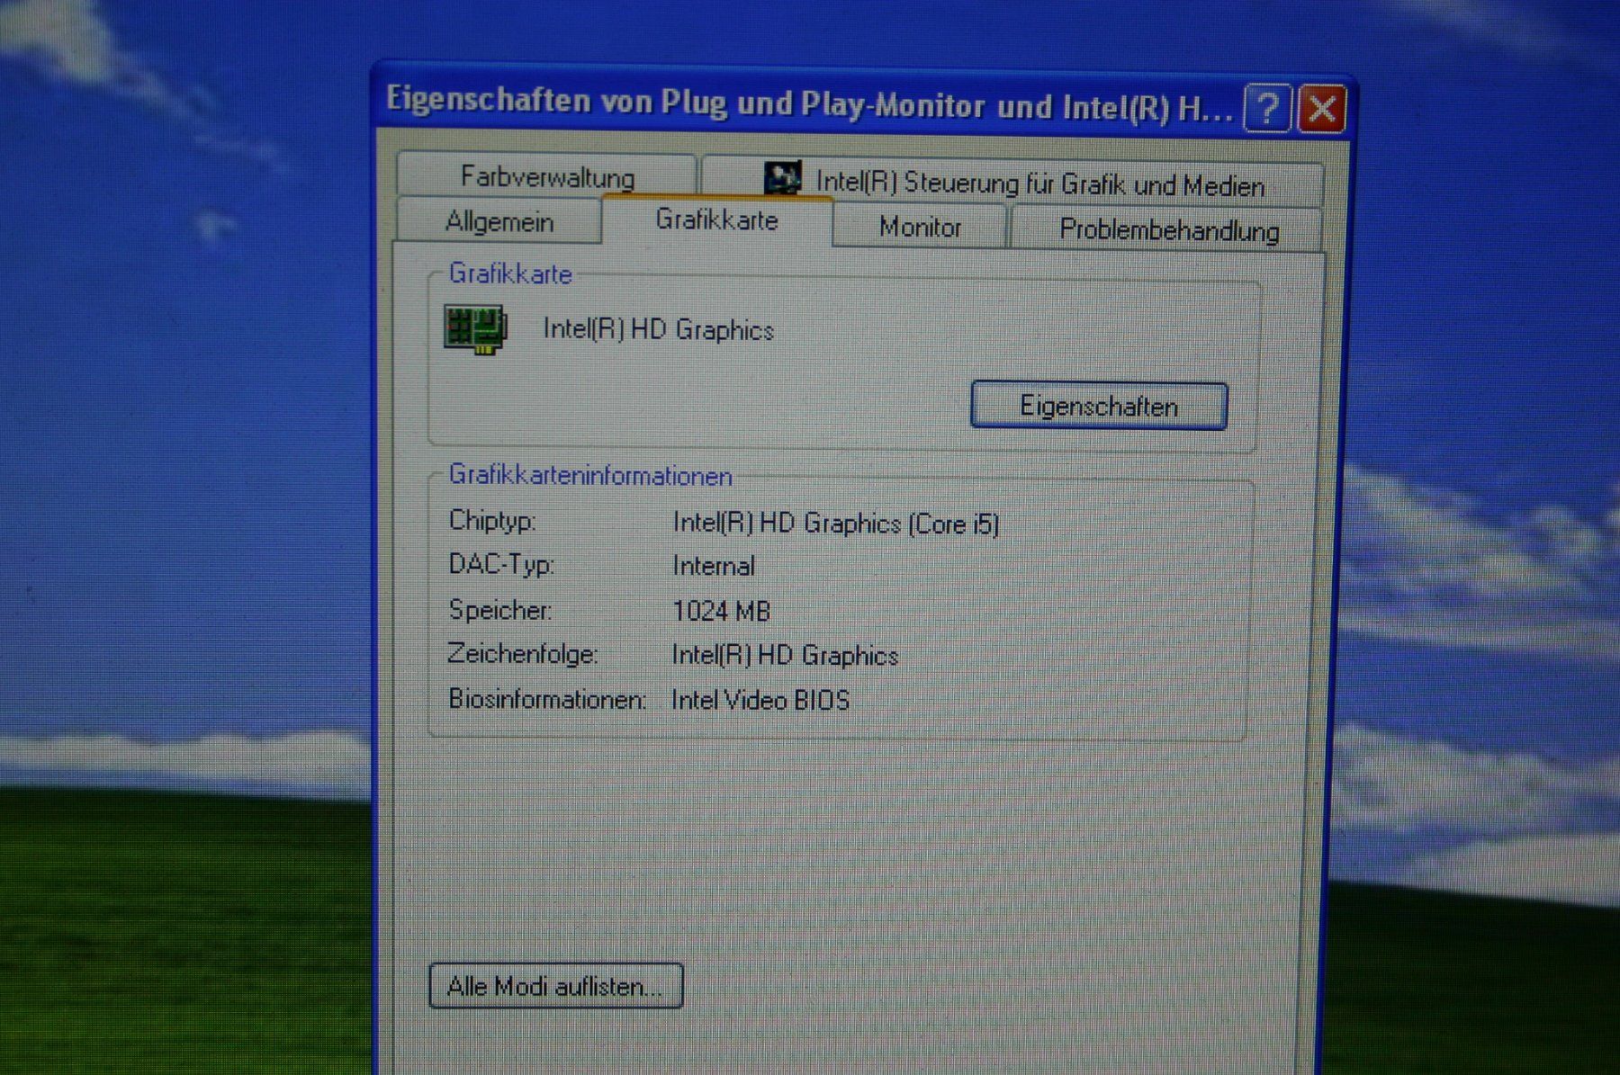
Task: Switch to Intel(R) Steuerung für Grafik und Medien tab
Action: tap(1012, 183)
